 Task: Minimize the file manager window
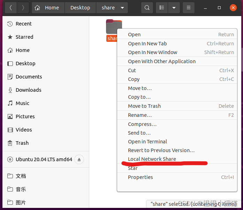pos(205,8)
